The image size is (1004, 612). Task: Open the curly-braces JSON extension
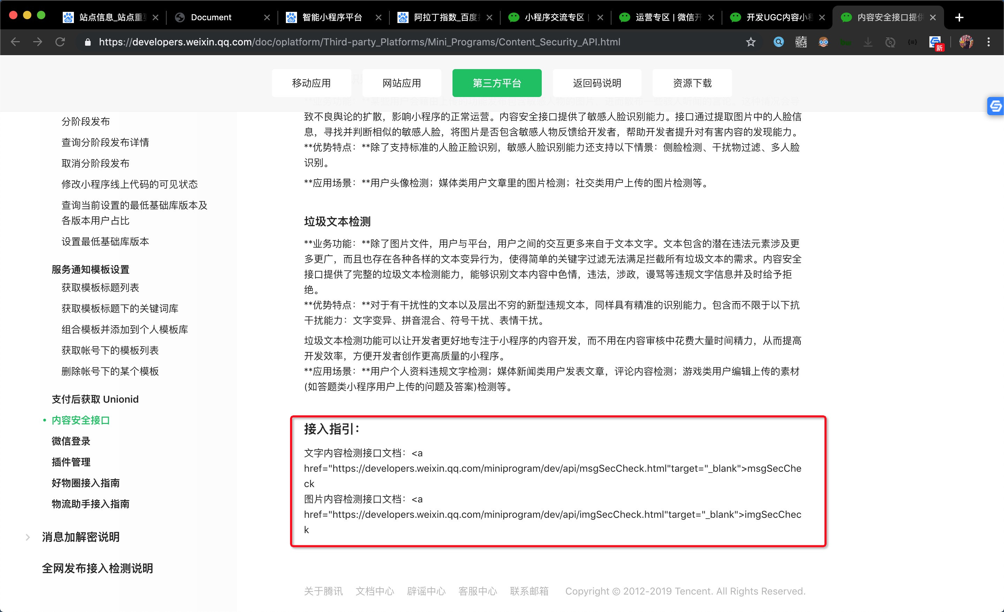click(x=912, y=42)
